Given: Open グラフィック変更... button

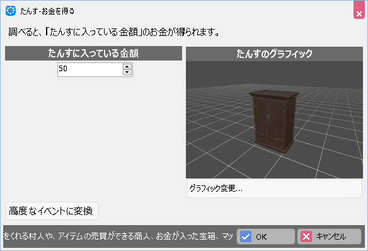Looking at the screenshot, I should point(274,189).
